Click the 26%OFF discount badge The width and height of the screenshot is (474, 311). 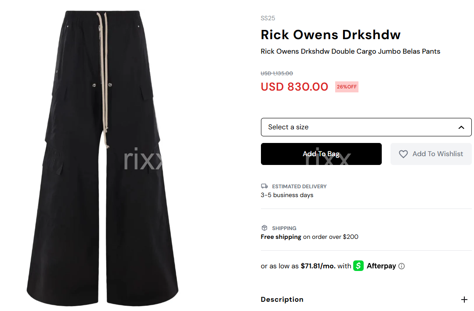[347, 87]
